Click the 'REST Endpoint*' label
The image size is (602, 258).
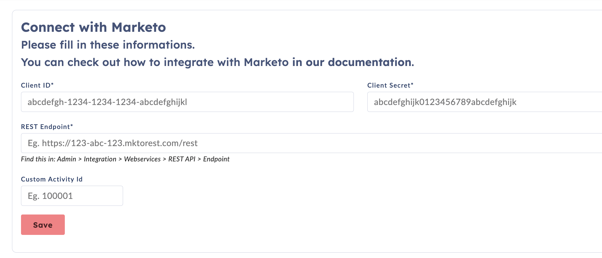47,127
